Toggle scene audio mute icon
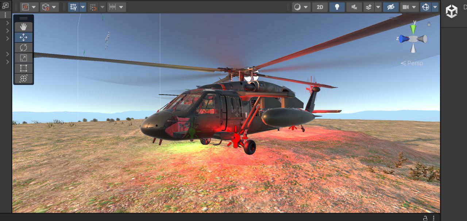The height and width of the screenshot is (221, 467). pos(354,7)
